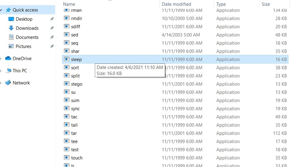The image size is (296, 167).
Task: Select the sum application icon
Action: point(67,100)
